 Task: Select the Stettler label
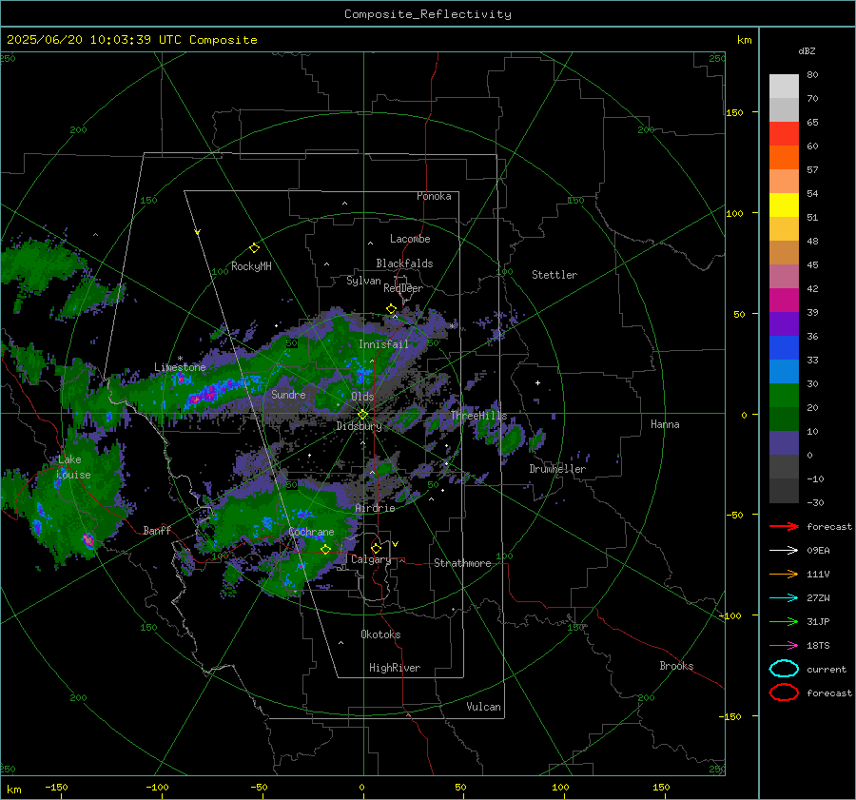click(x=554, y=275)
